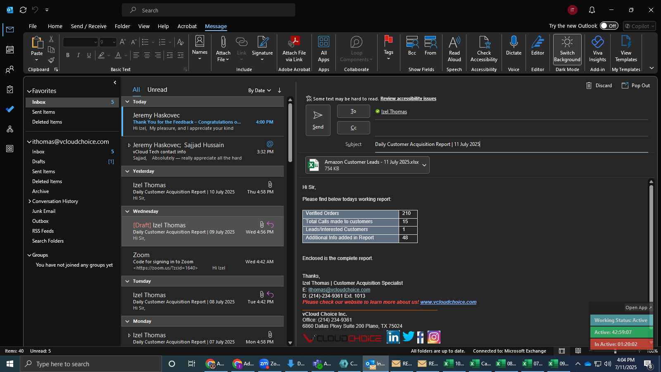Collapse the ithomas@vcloudchoice.com account

click(x=29, y=142)
